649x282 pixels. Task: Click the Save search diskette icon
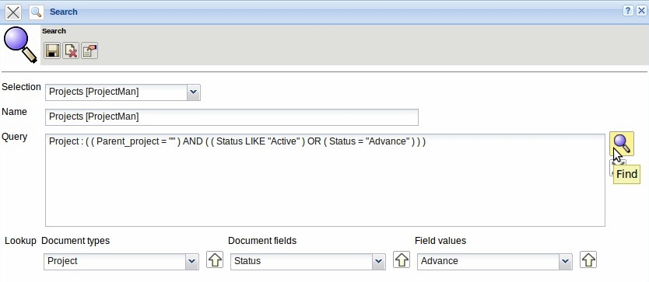click(53, 50)
